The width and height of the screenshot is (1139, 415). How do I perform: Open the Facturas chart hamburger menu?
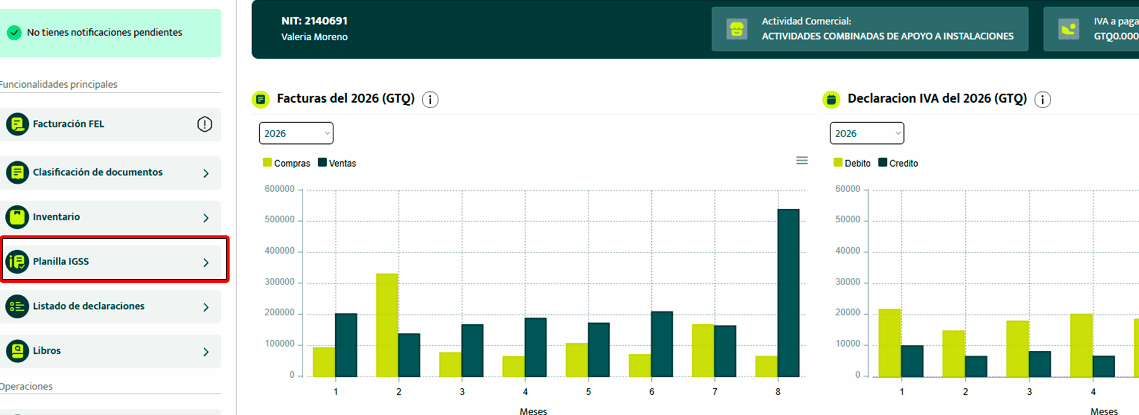[x=802, y=161]
